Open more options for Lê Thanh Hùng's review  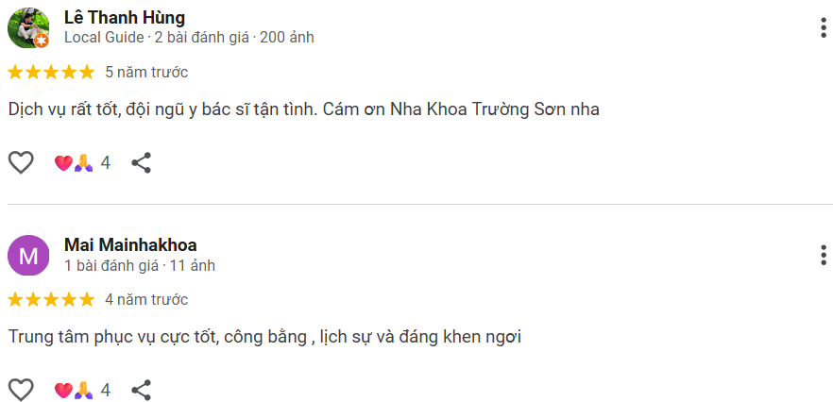(x=824, y=27)
